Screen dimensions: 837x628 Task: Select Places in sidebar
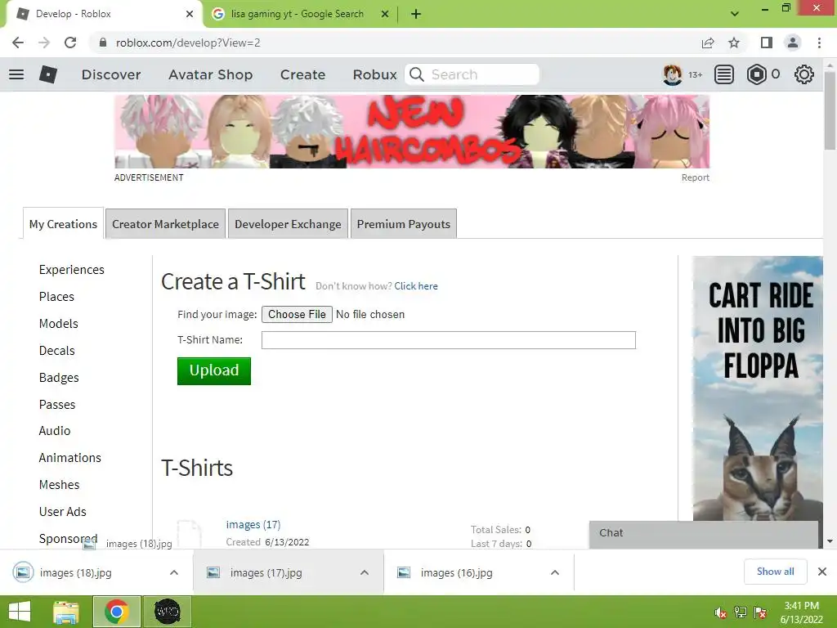click(56, 296)
